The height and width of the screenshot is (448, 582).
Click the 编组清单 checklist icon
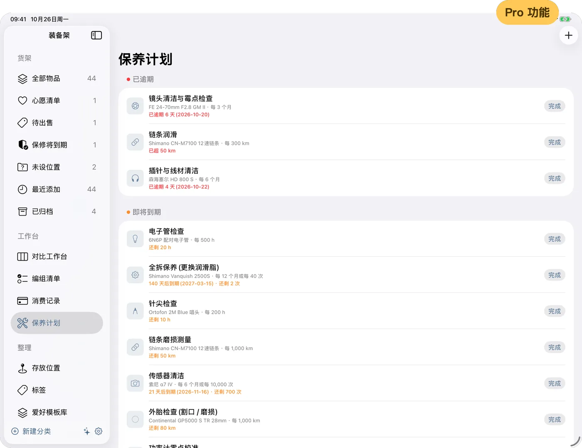[22, 279]
